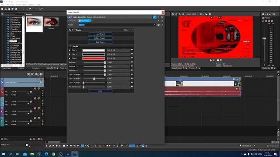Screen dimensions: 280x157
Task: Click the Save project icon in the toolbar
Action: 9,9
